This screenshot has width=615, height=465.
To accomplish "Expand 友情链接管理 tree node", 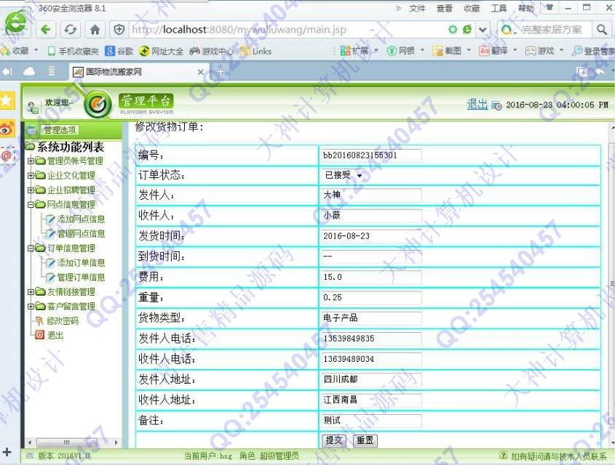I will point(31,291).
